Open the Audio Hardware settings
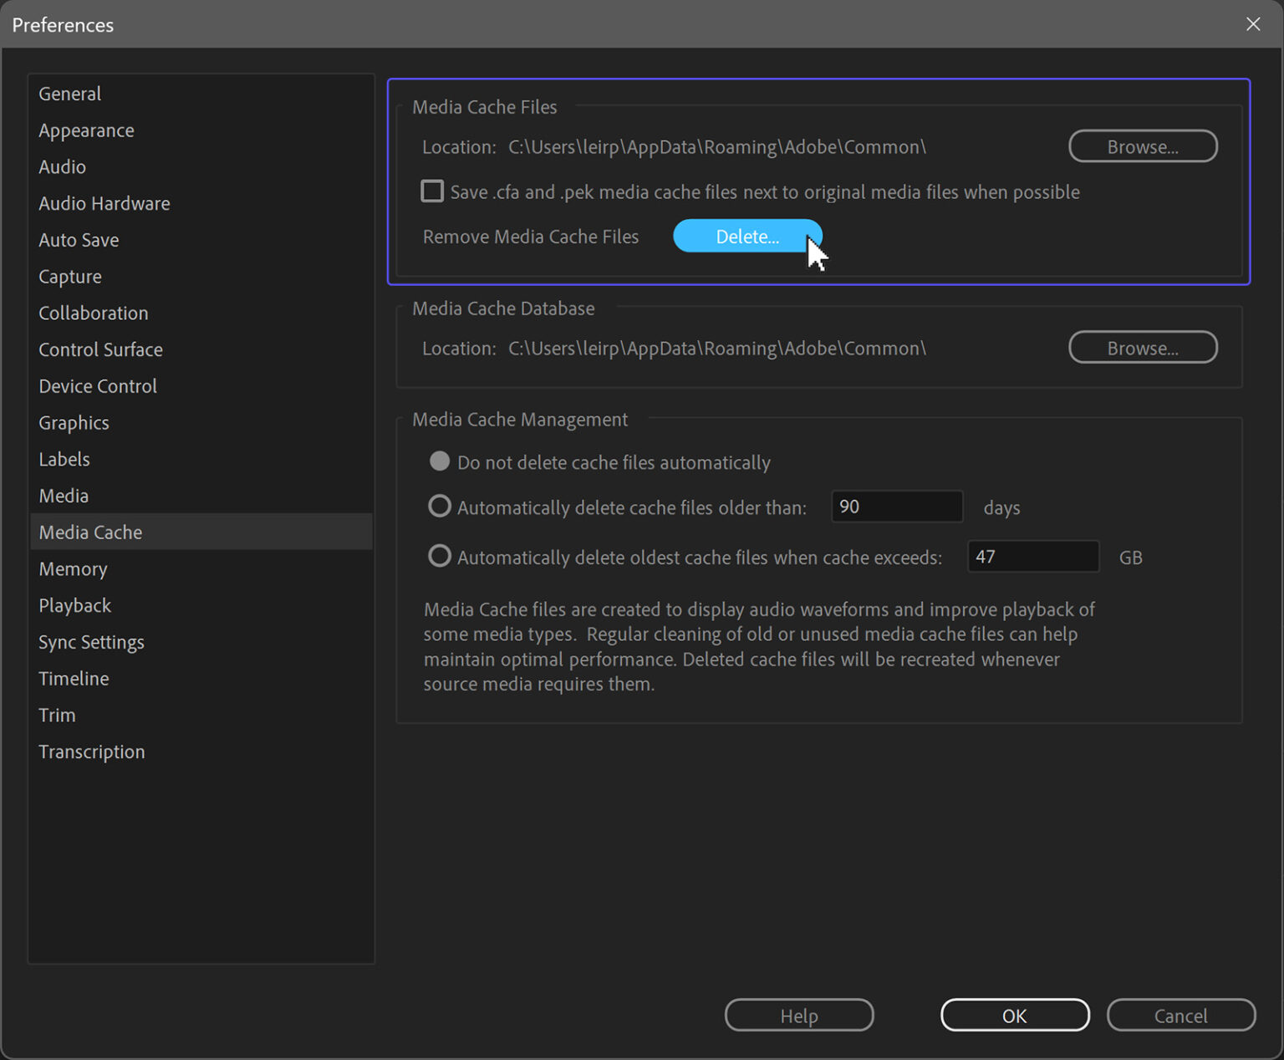1284x1060 pixels. point(104,203)
